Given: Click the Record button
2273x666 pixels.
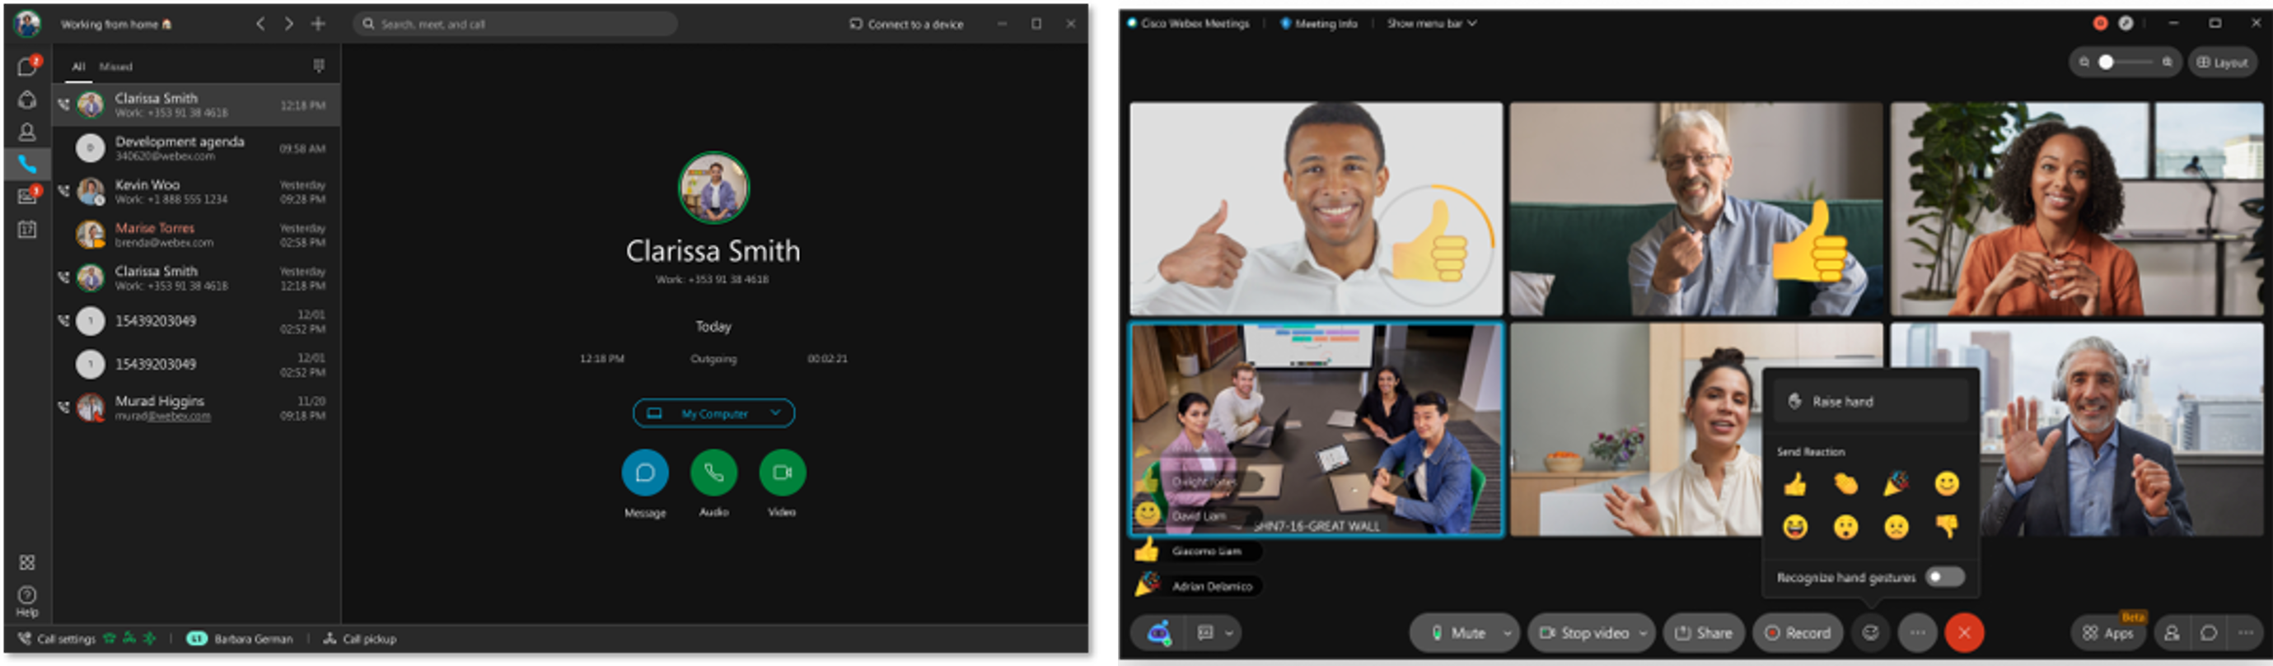Looking at the screenshot, I should 1798,632.
